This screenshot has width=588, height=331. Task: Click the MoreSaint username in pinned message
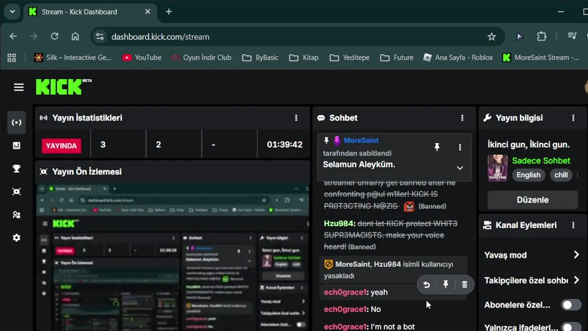(361, 140)
